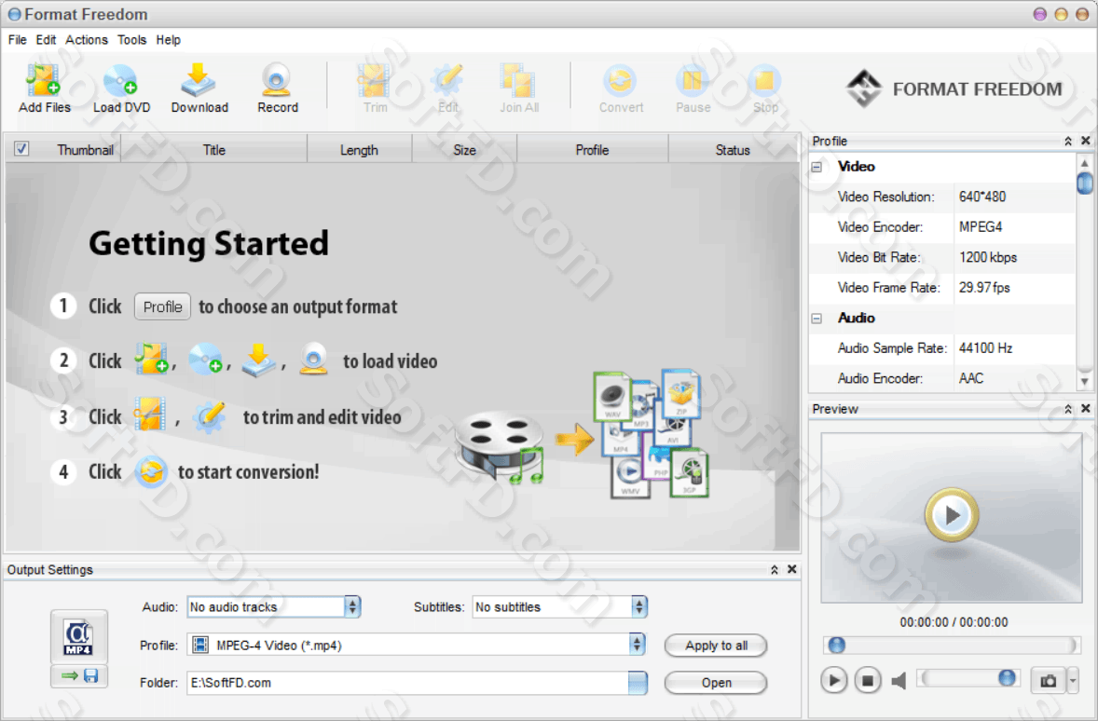Image resolution: width=1098 pixels, height=721 pixels.
Task: Open the Help menu
Action: (x=168, y=40)
